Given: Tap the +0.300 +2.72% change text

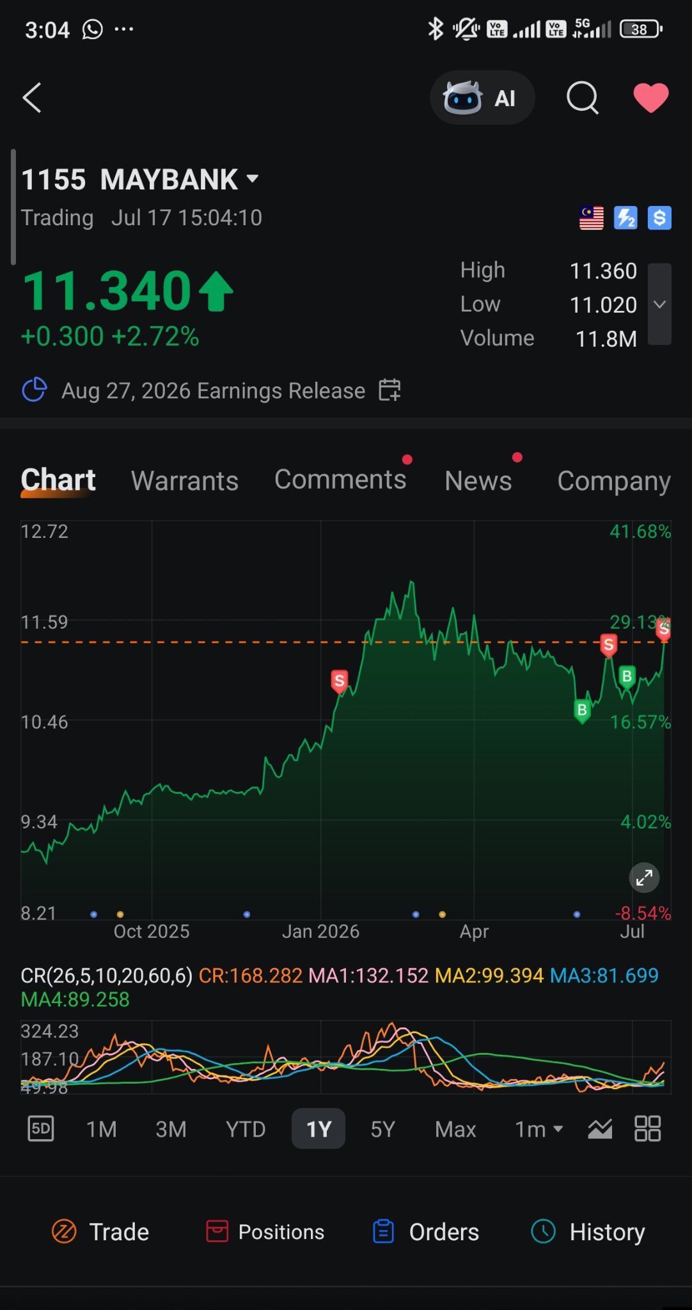Looking at the screenshot, I should [110, 336].
